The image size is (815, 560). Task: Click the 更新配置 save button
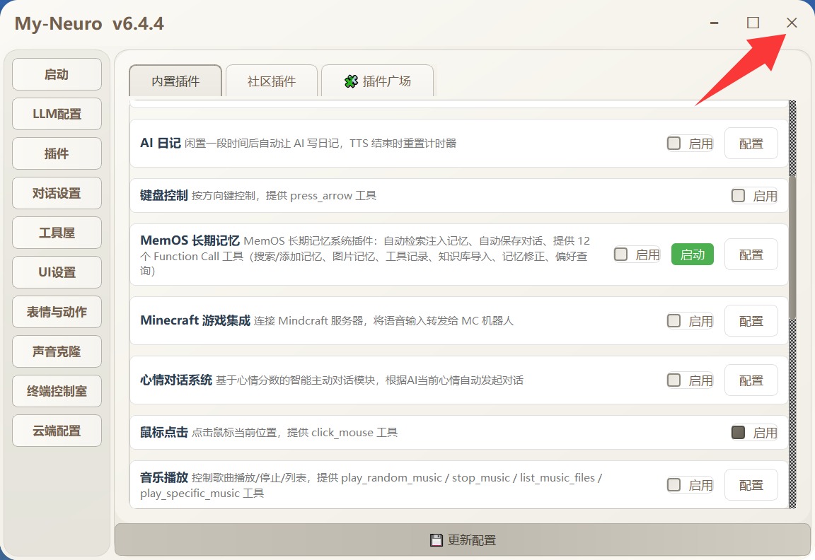463,540
